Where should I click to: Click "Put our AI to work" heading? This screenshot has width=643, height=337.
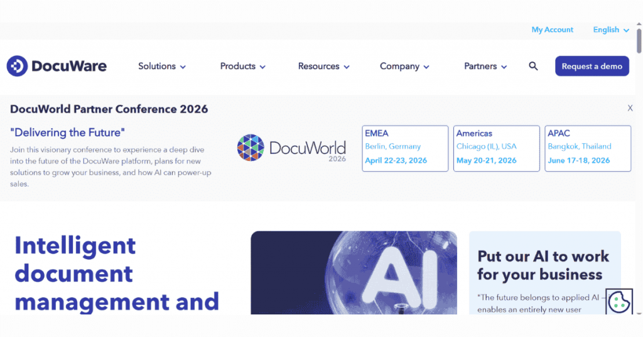(543, 265)
